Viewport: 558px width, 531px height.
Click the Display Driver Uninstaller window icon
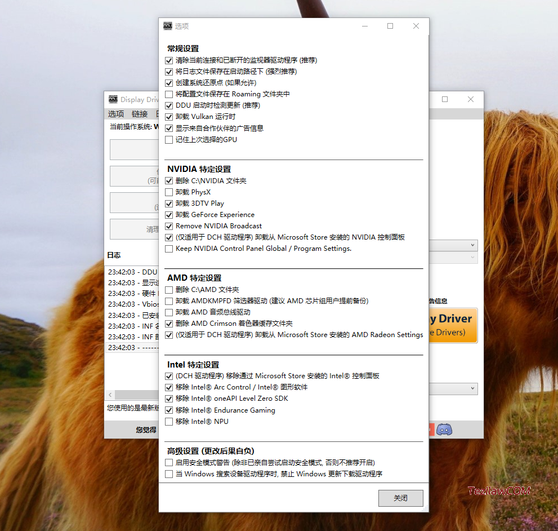point(113,99)
